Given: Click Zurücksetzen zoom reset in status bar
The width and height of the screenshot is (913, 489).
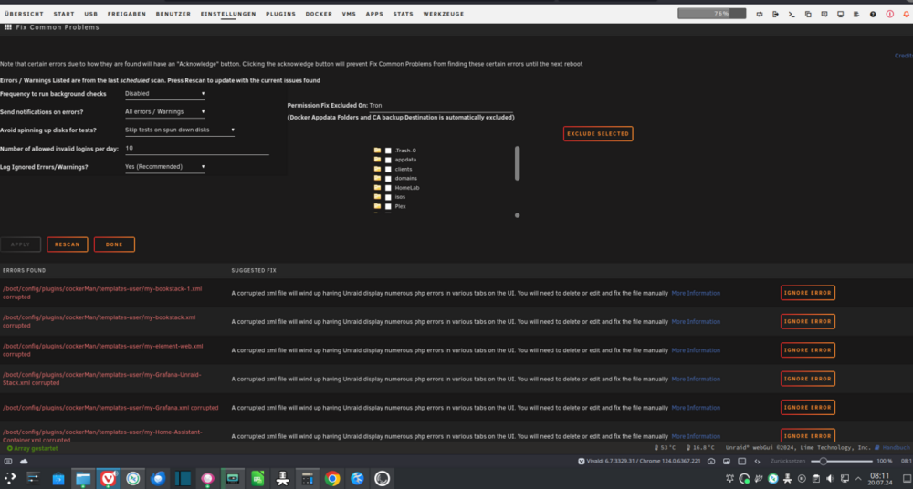Looking at the screenshot, I should [x=788, y=461].
